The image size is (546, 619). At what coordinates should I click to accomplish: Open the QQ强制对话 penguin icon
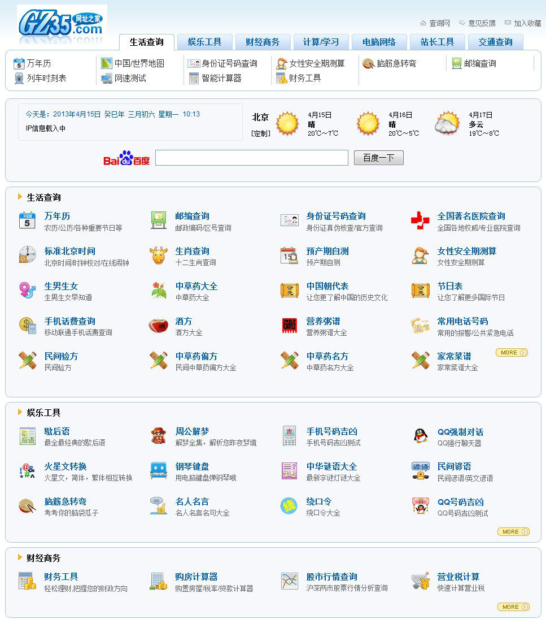pos(420,435)
